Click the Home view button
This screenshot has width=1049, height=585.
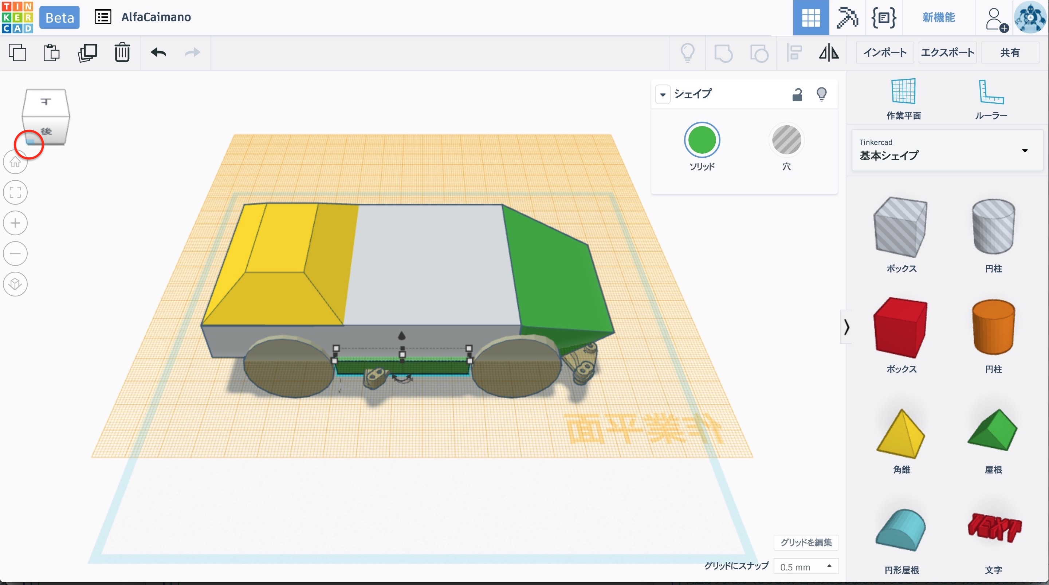coord(15,162)
